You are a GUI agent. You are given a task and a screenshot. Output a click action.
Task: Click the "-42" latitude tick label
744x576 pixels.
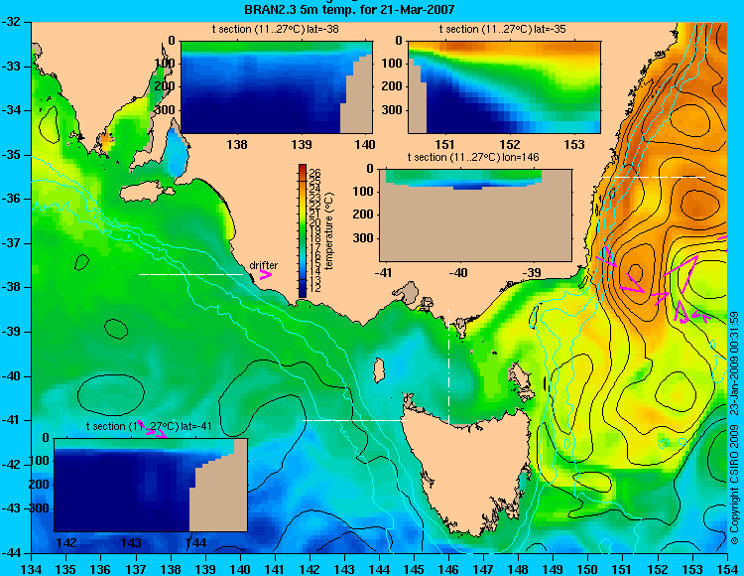pyautogui.click(x=12, y=465)
